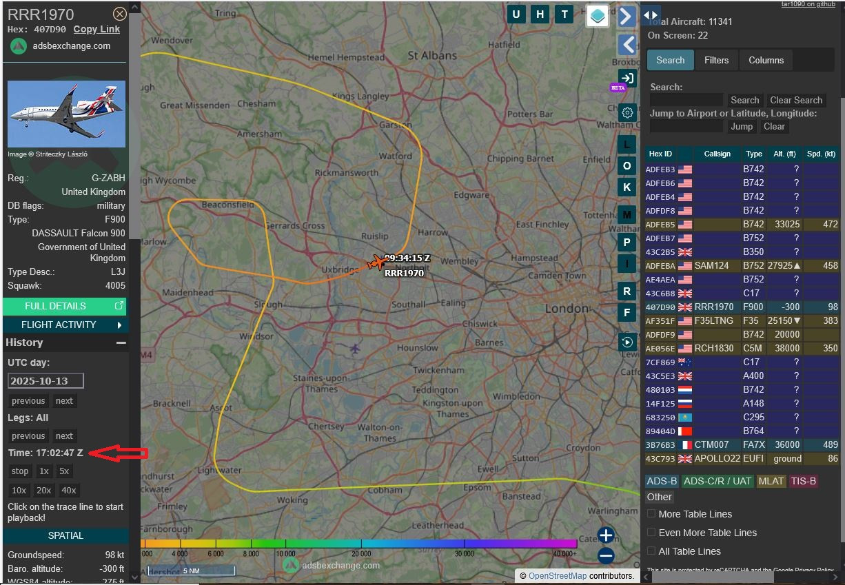
Task: Click the map layers icon
Action: [x=598, y=15]
